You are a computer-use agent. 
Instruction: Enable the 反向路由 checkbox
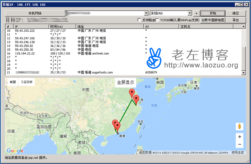click(139, 20)
